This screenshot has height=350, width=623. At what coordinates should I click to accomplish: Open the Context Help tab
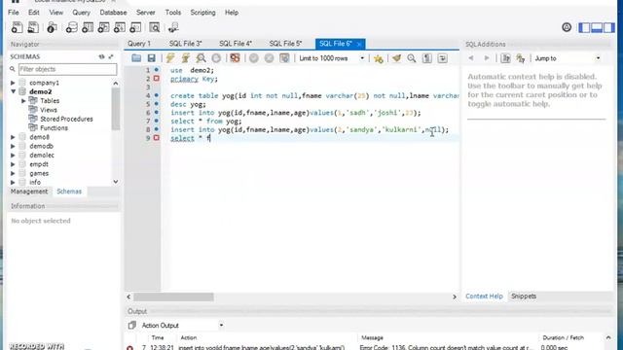pos(484,296)
